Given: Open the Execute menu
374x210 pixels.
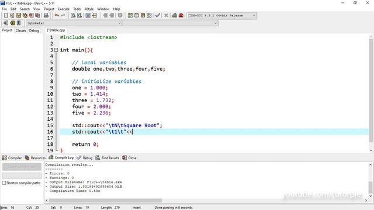Looking at the screenshot, I should [64, 9].
